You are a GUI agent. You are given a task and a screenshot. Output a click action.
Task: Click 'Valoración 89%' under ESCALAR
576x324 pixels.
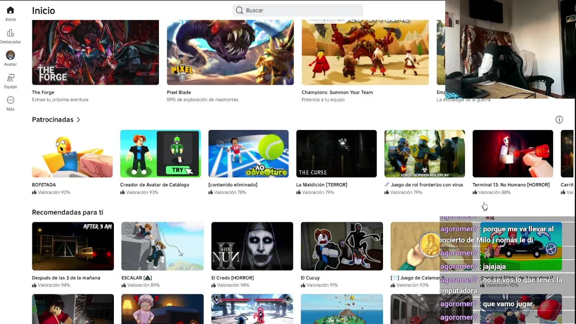point(144,285)
